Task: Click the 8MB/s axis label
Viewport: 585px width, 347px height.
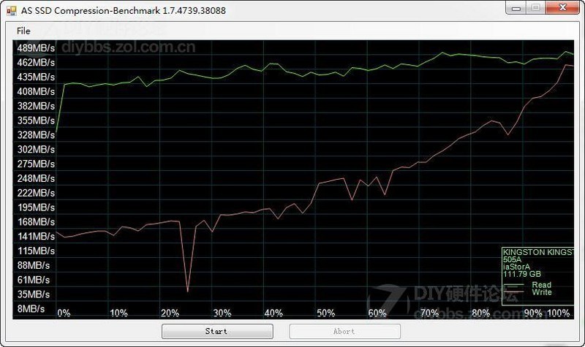Action: pyautogui.click(x=31, y=308)
